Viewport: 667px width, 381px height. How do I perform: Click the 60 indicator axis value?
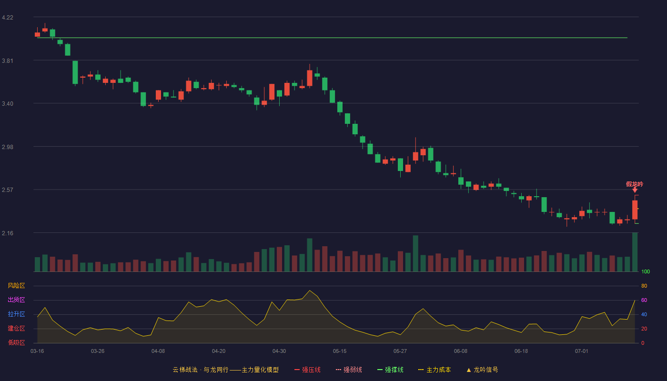(644, 300)
